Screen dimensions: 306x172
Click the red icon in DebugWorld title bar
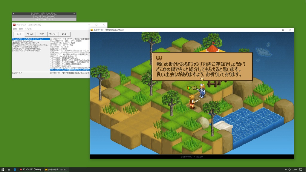point(14,25)
